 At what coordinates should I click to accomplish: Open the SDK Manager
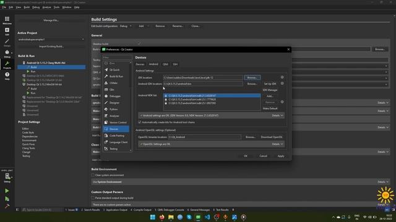270,90
